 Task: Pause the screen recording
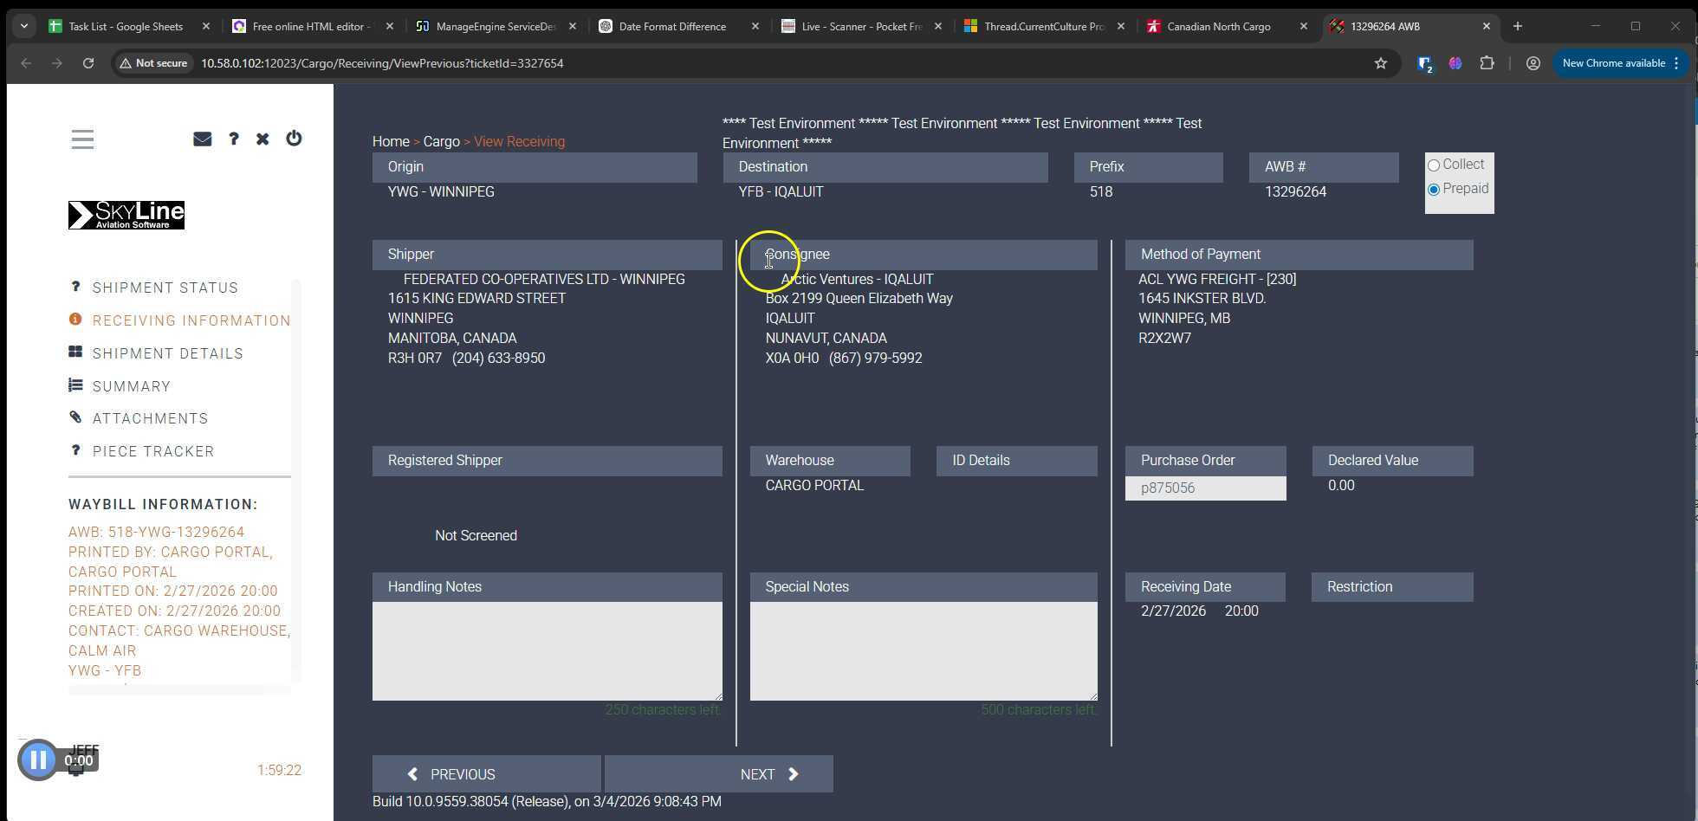pos(38,760)
